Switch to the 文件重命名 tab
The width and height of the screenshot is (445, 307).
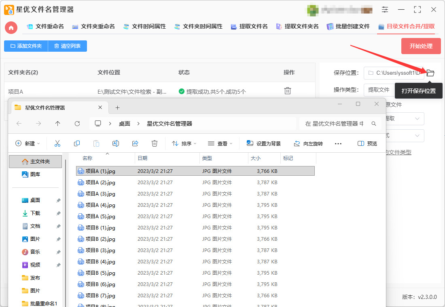tap(45, 26)
